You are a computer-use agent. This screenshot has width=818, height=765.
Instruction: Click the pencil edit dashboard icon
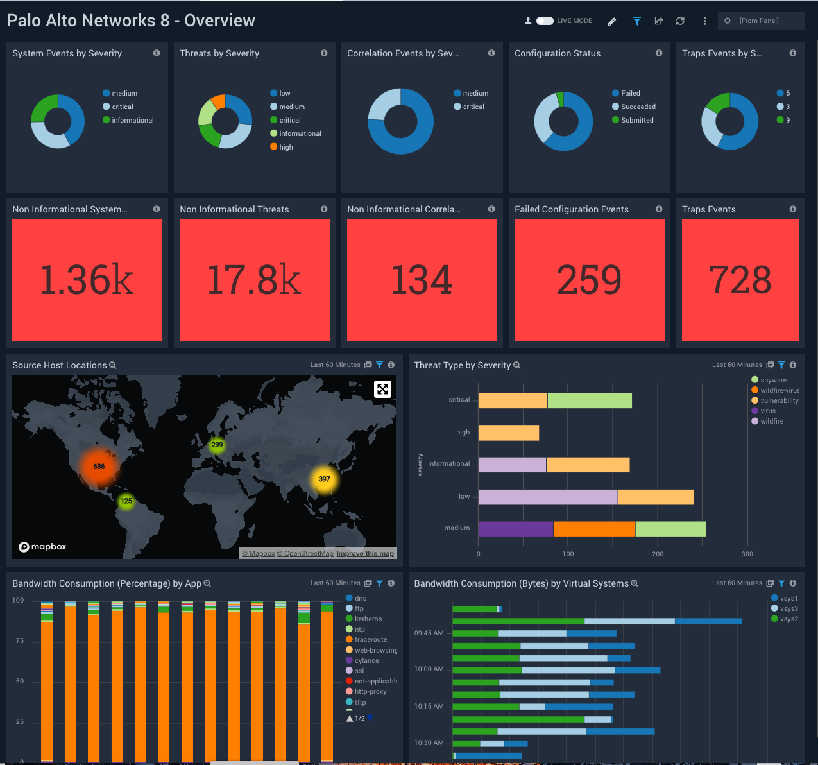tap(612, 21)
